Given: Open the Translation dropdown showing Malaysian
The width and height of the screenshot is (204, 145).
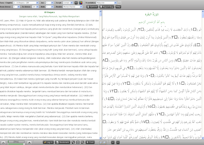Looking at the screenshot, I should tap(106, 3).
